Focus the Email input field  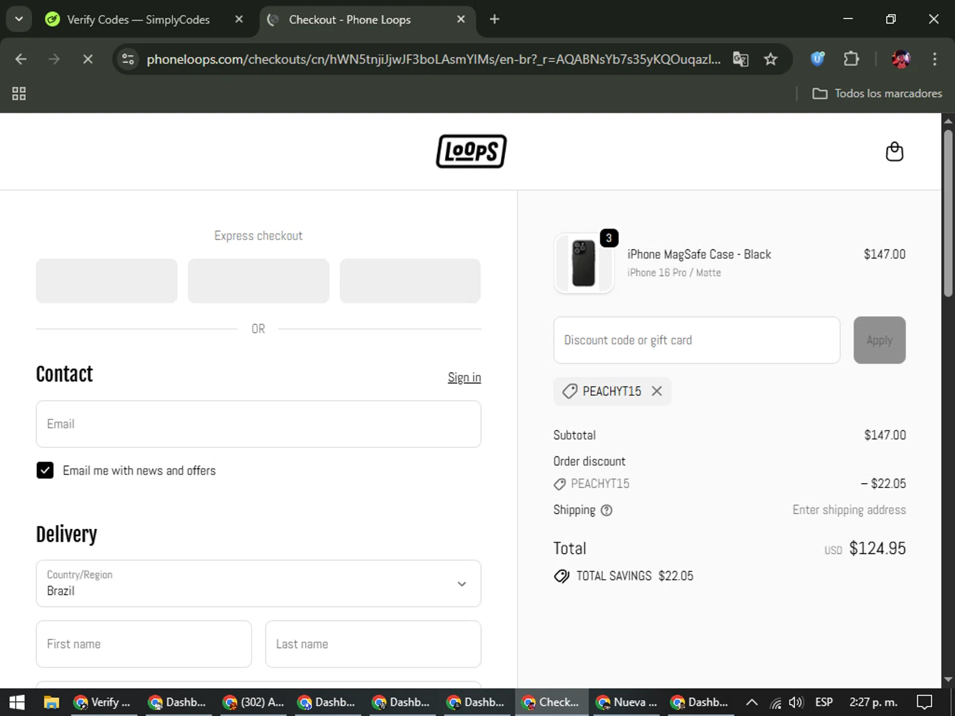[x=258, y=424]
